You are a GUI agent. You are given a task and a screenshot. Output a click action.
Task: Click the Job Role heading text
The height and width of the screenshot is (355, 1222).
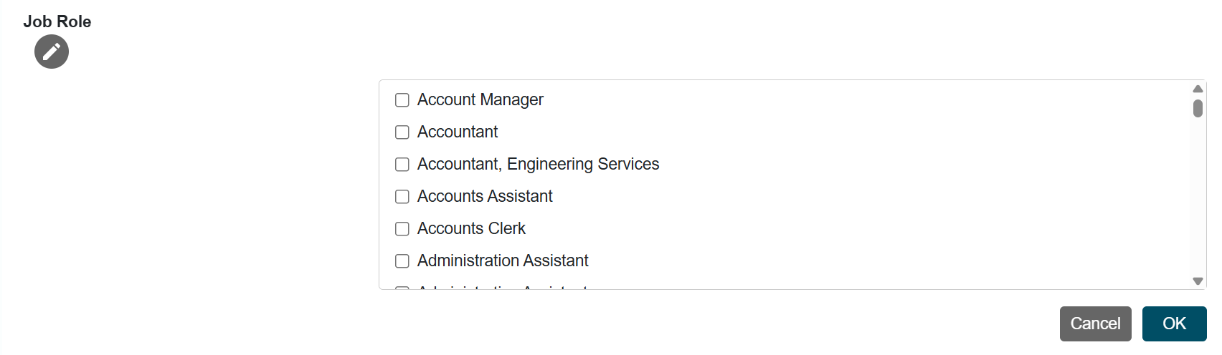pyautogui.click(x=57, y=21)
